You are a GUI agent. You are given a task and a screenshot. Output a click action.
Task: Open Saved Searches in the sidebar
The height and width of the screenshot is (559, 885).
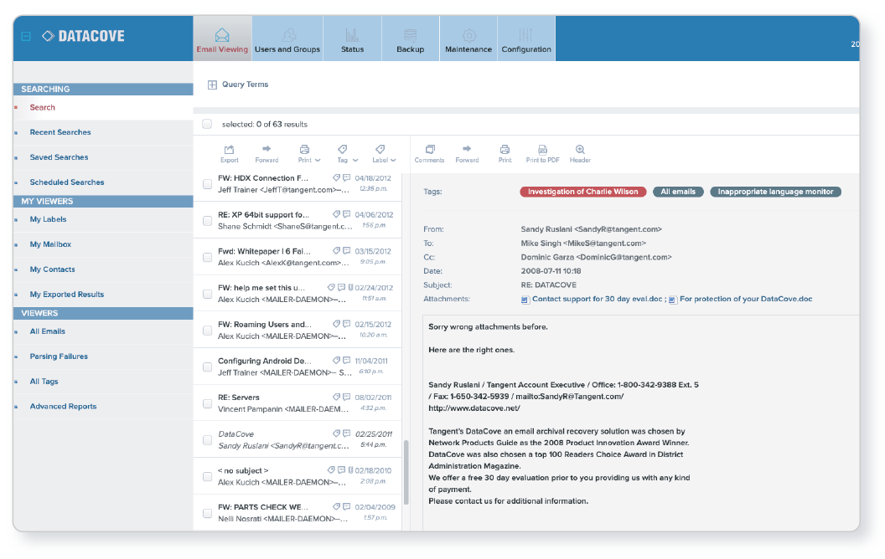[59, 157]
